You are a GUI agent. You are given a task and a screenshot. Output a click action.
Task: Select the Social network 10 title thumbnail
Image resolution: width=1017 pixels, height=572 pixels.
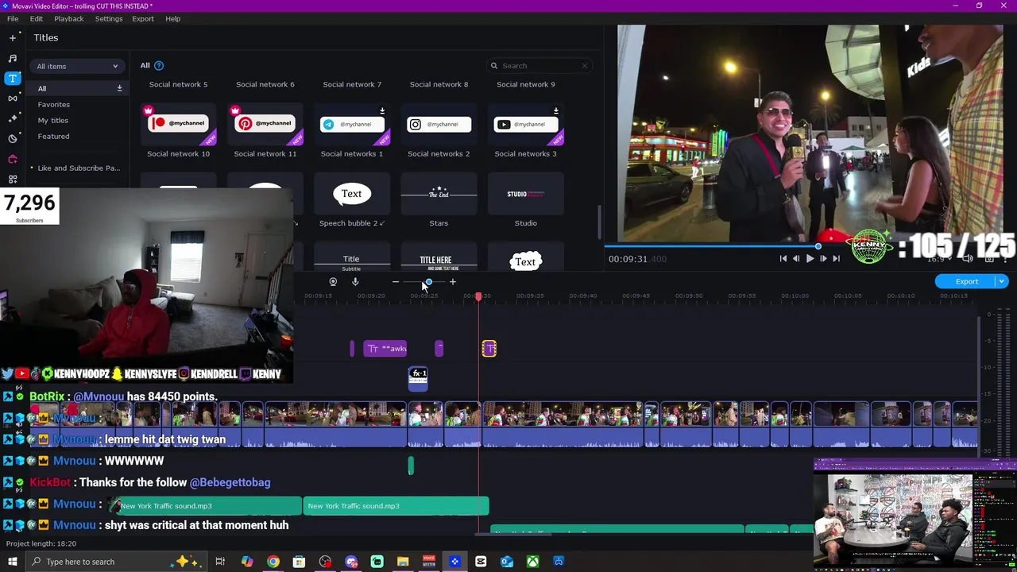pyautogui.click(x=178, y=124)
